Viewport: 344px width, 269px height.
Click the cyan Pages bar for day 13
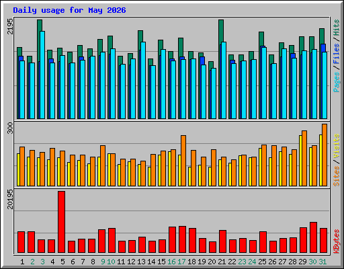(x=143, y=80)
